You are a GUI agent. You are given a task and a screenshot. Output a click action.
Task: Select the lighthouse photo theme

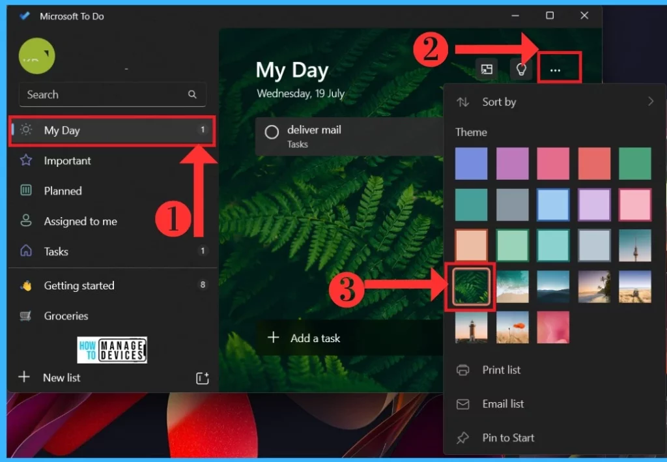472,327
